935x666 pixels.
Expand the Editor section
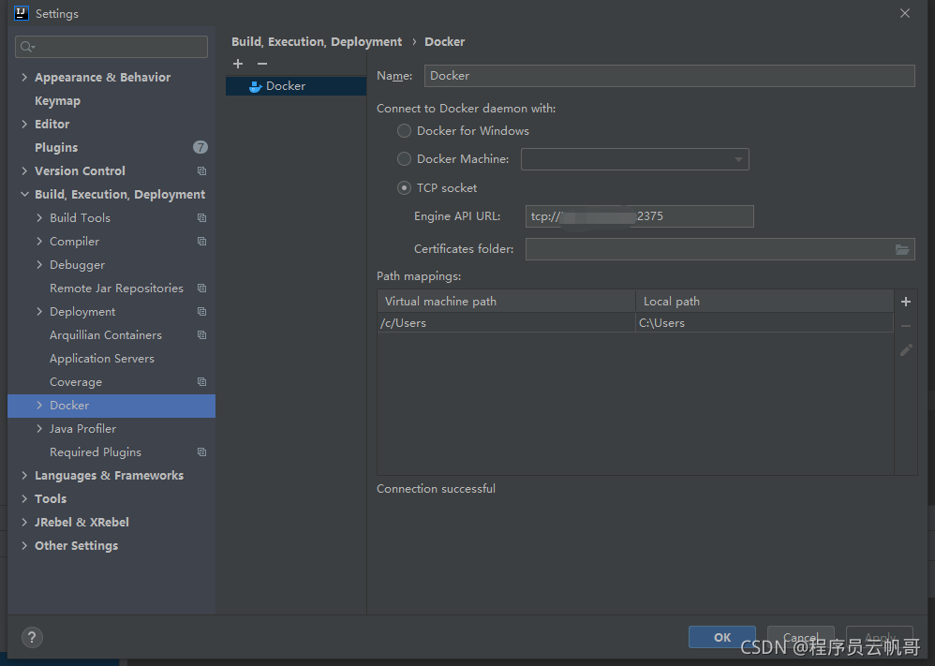pyautogui.click(x=24, y=124)
